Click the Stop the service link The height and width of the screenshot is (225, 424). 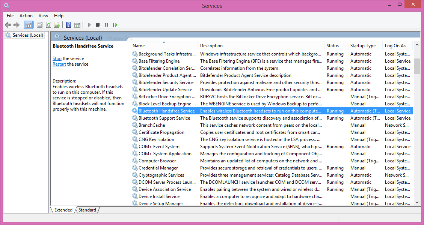pos(57,58)
